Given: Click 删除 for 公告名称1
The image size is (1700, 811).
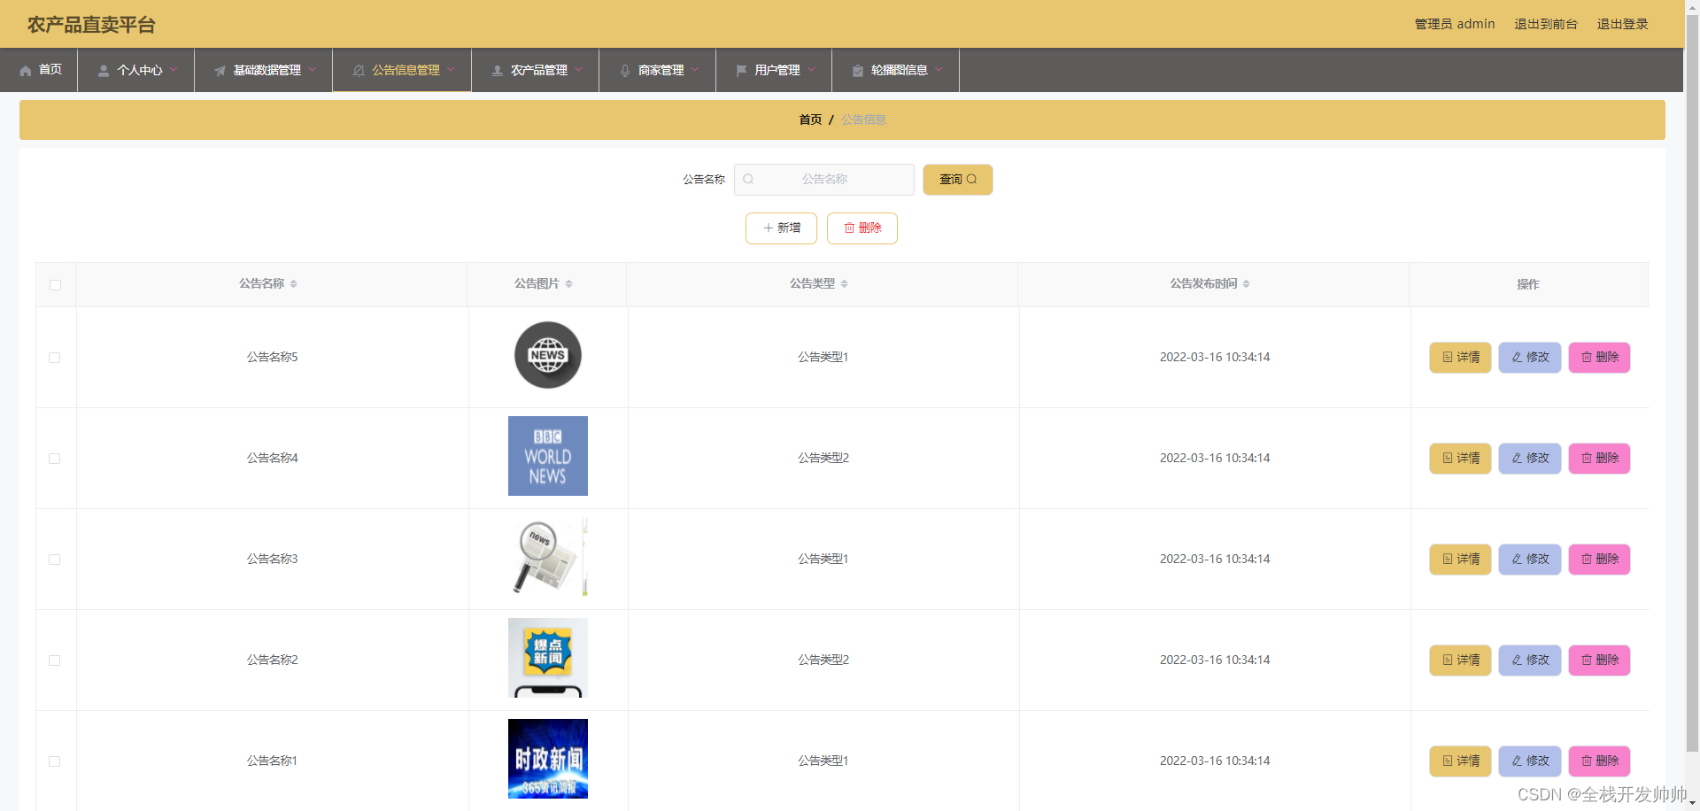Looking at the screenshot, I should [x=1599, y=761].
